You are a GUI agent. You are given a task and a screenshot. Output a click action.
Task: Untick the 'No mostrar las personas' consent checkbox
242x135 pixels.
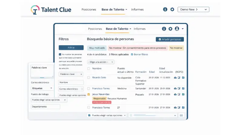coord(60,54)
